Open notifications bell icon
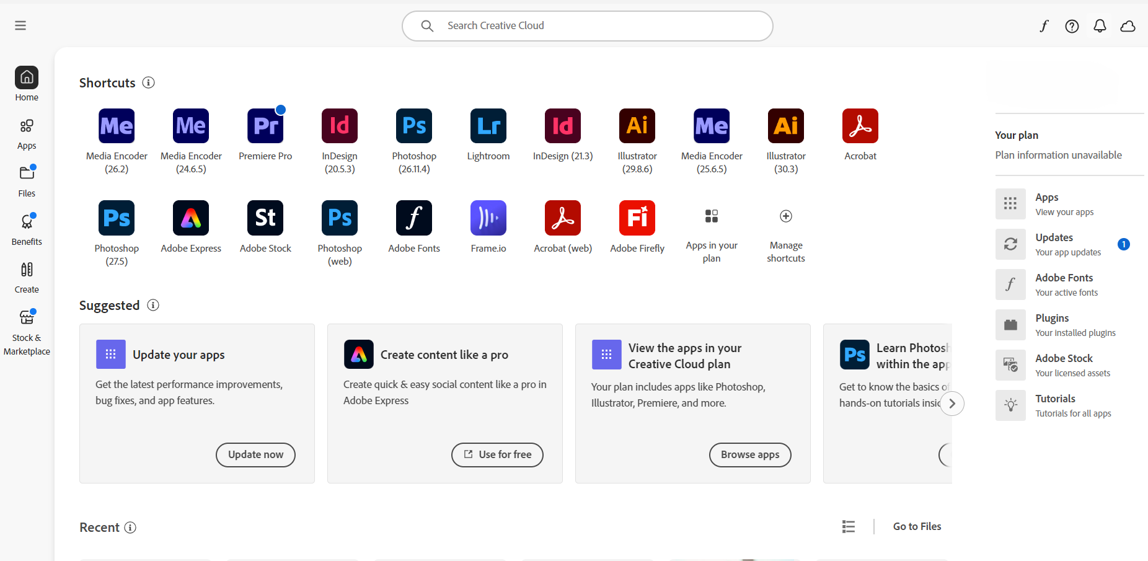Viewport: 1148px width, 561px height. [1100, 26]
